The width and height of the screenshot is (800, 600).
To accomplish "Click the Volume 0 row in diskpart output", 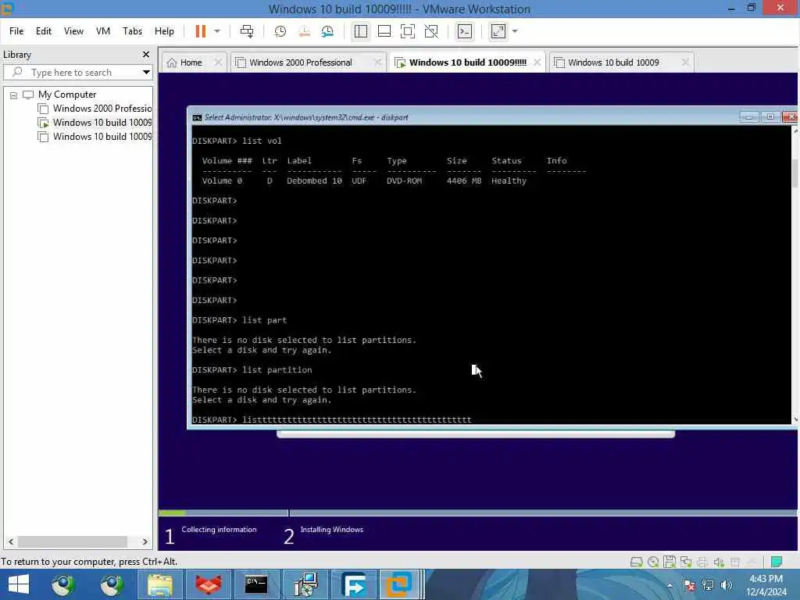I will [x=364, y=180].
